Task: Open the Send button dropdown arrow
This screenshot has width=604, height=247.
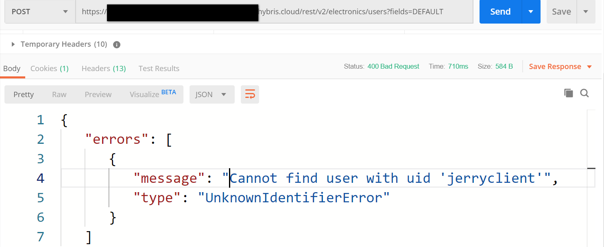Action: point(531,12)
